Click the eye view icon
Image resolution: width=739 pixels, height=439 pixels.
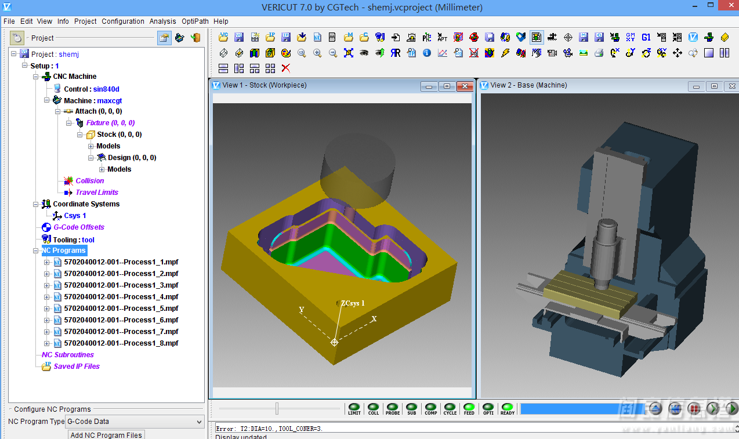tap(364, 53)
